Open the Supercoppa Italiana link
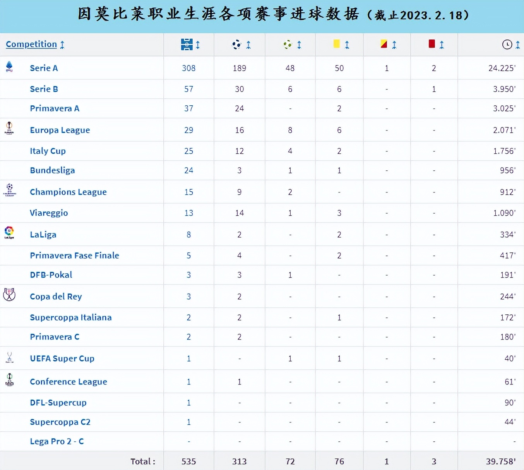 click(x=71, y=317)
